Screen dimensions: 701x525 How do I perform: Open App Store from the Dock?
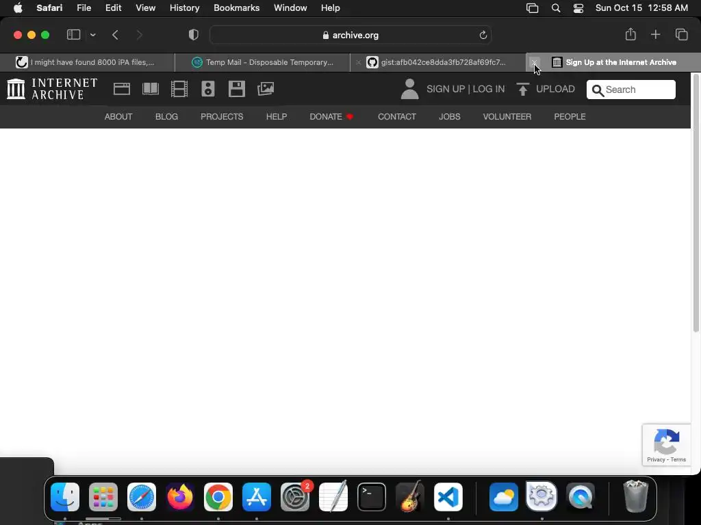(257, 497)
